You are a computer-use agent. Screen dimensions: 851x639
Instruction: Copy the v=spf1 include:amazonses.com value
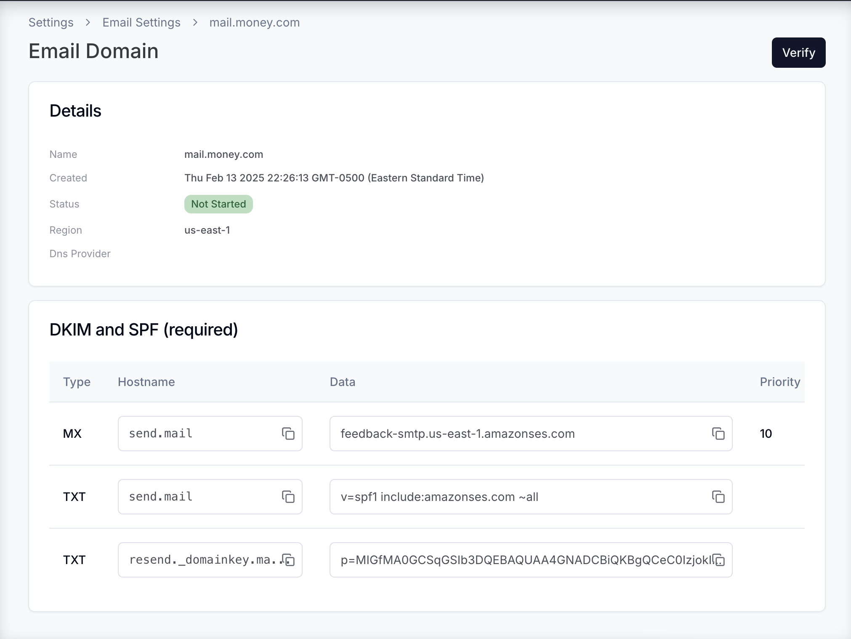click(718, 497)
